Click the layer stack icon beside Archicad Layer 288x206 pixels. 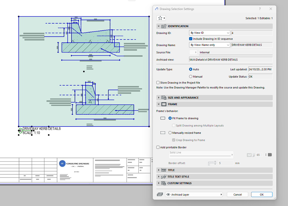click(x=159, y=194)
